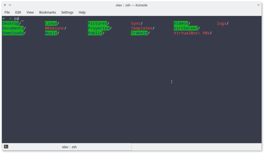Click the 'cd' command text at prompt
This screenshot has width=265, height=154.
[x=16, y=19]
